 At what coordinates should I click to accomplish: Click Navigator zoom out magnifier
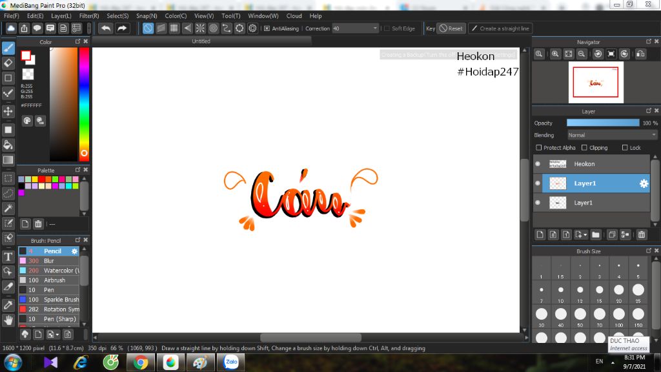pyautogui.click(x=582, y=54)
